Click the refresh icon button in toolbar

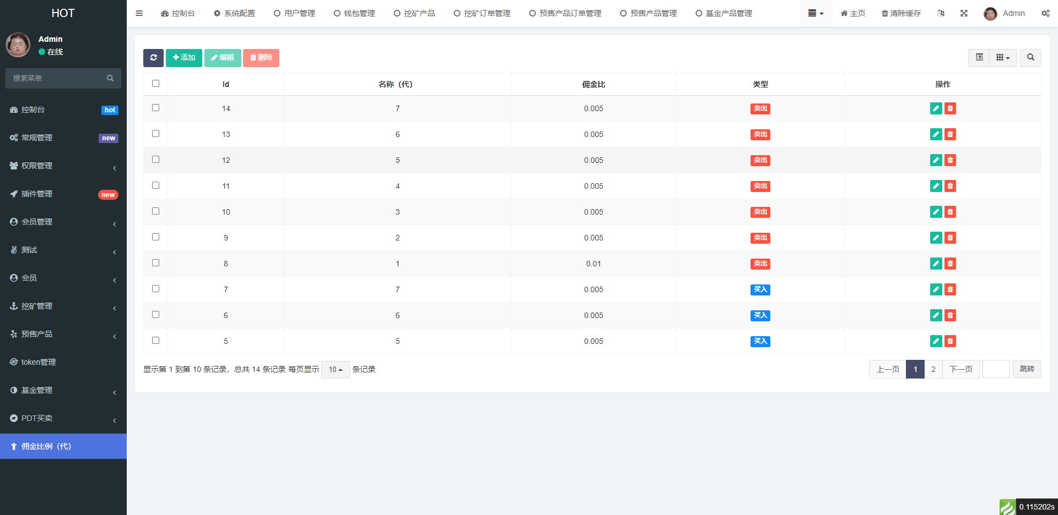[153, 58]
